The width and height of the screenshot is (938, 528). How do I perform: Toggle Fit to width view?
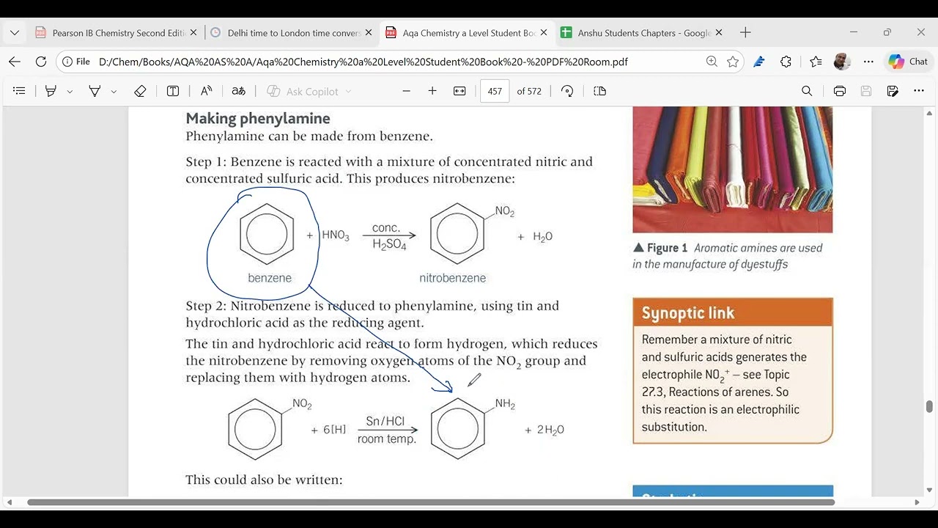(459, 91)
